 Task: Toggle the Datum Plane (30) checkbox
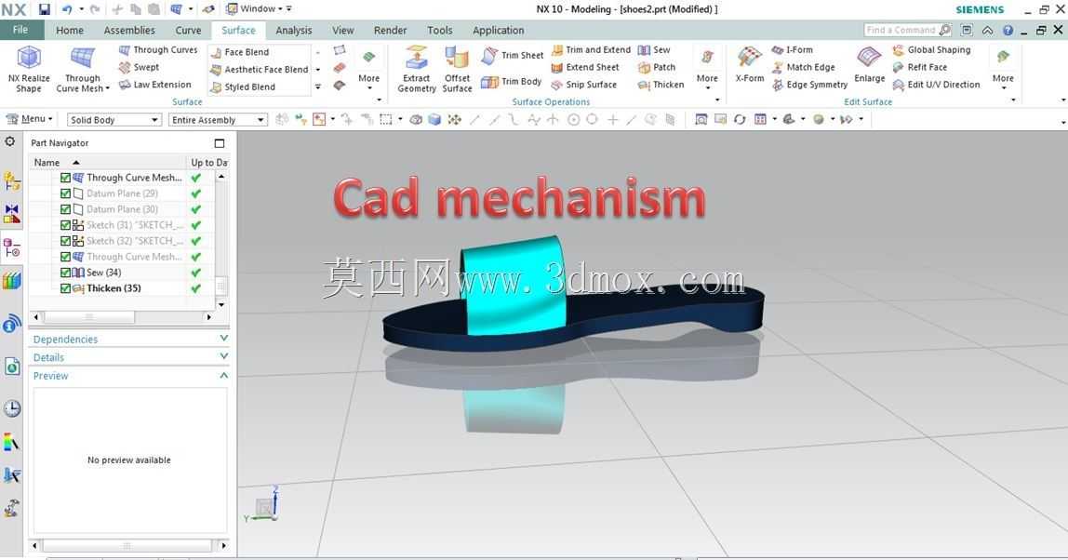point(65,209)
